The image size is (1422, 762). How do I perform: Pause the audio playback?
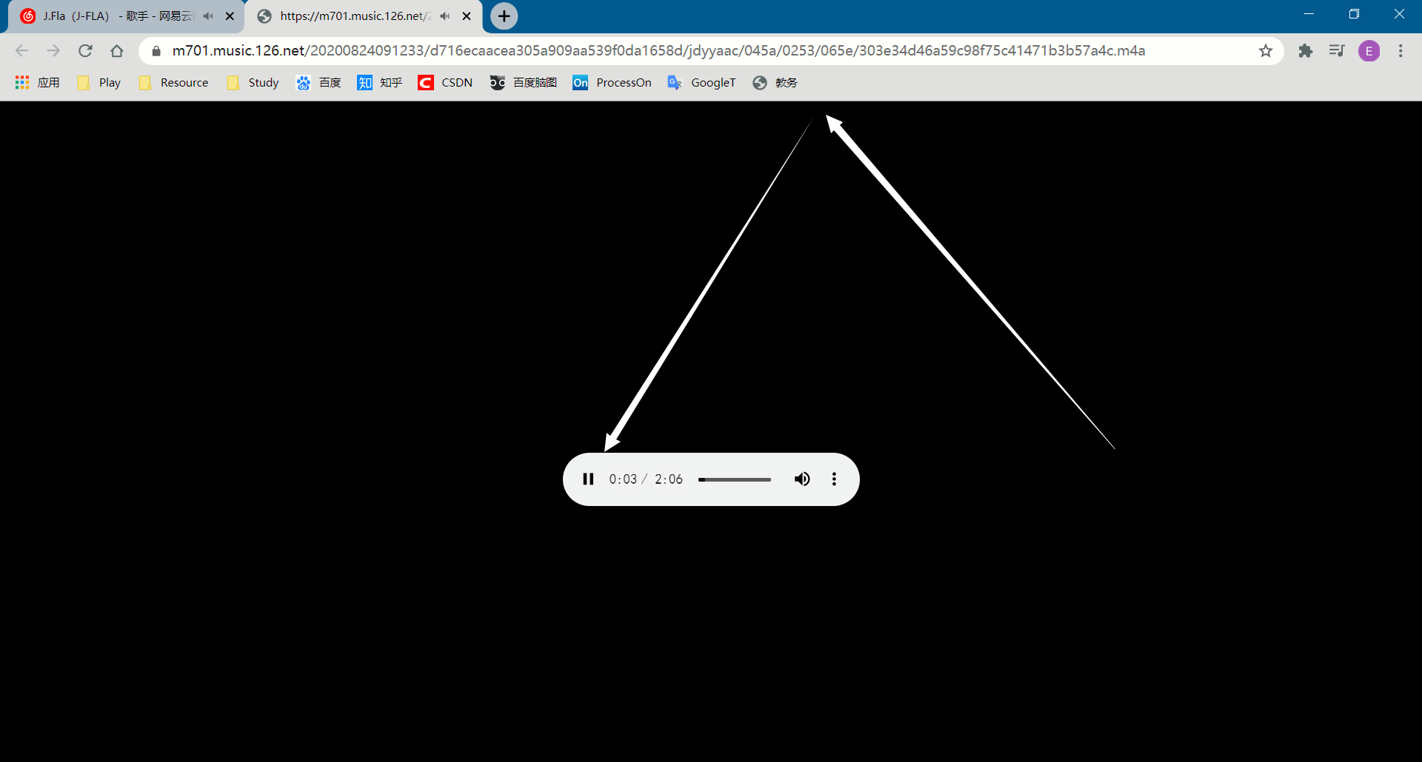tap(588, 479)
